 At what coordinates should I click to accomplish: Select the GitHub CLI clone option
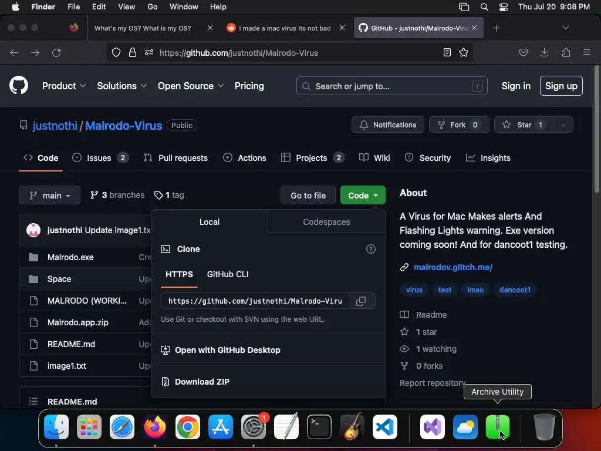228,274
